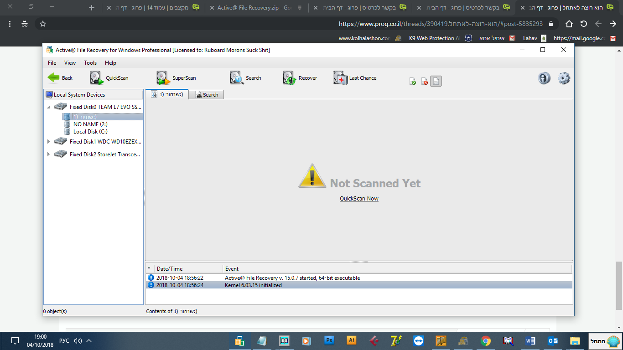
Task: Select Local Disk (C:) volume
Action: point(86,131)
